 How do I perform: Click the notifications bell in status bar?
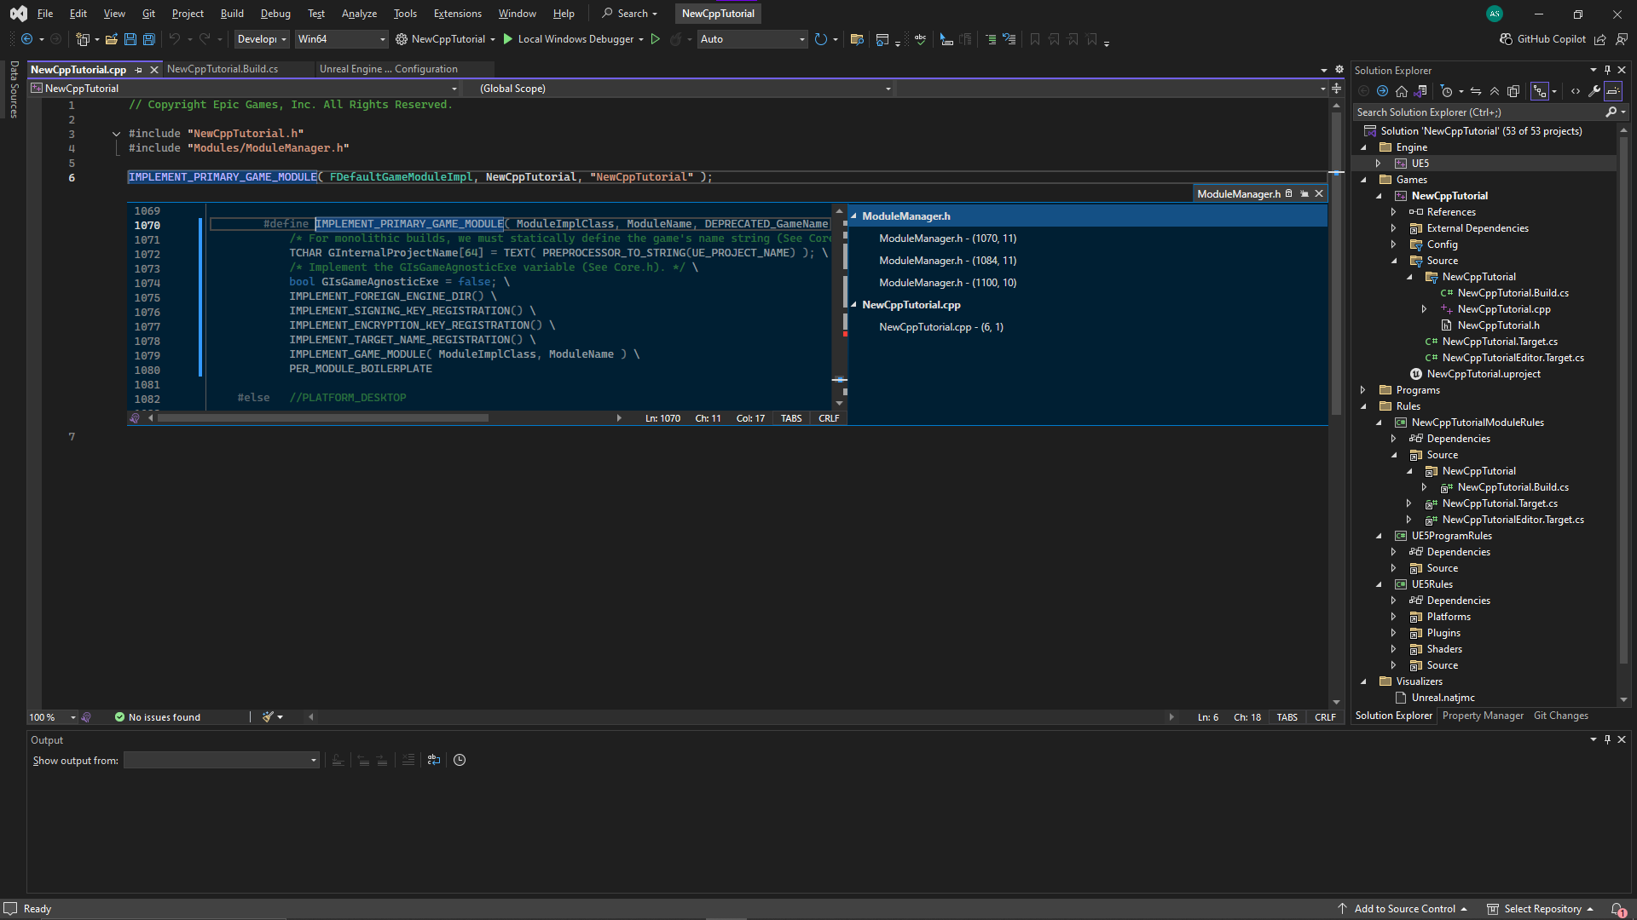pyautogui.click(x=1617, y=909)
